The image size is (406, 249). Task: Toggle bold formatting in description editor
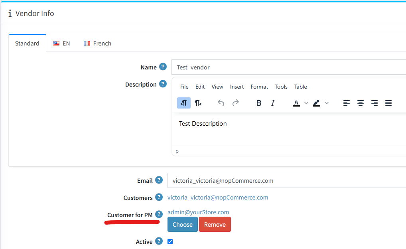[x=259, y=103]
